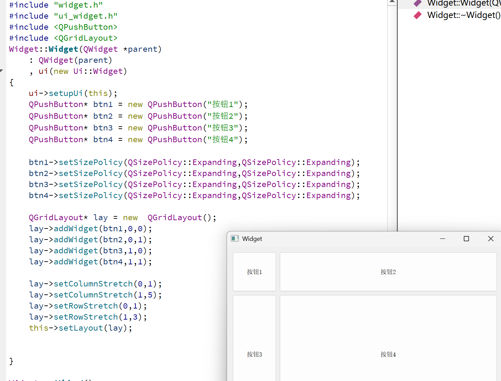Click the btn4 variable declaration
The height and width of the screenshot is (381, 501).
click(x=103, y=139)
